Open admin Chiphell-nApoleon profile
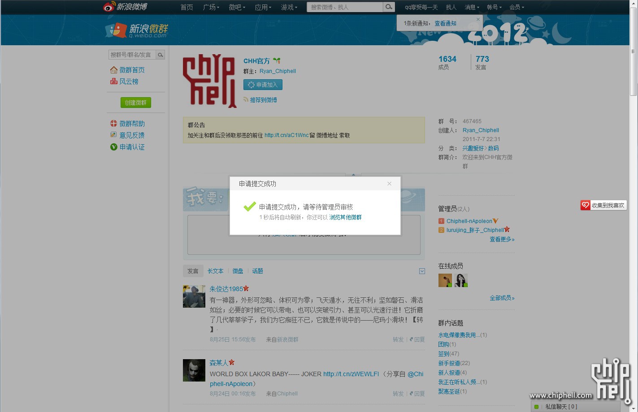638x412 pixels. click(x=469, y=221)
